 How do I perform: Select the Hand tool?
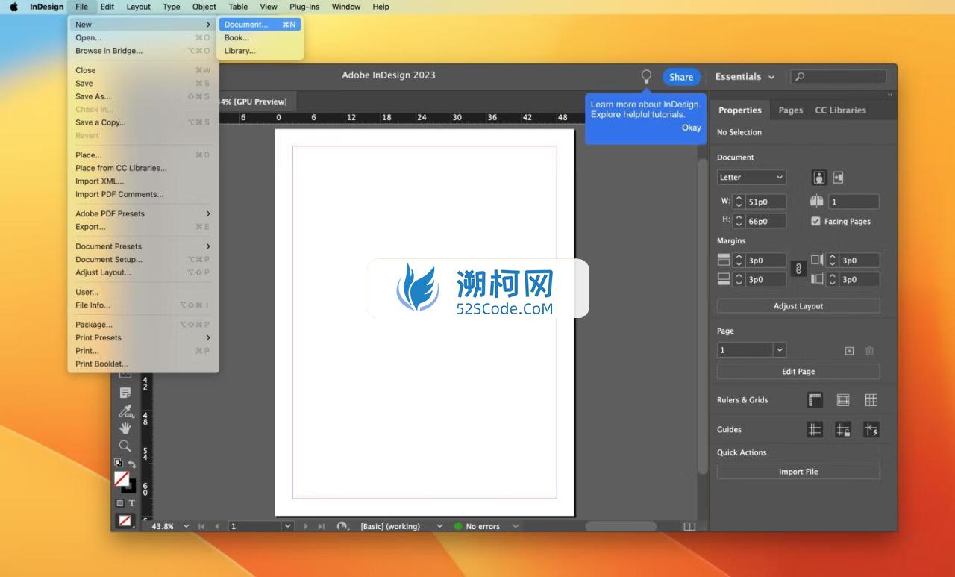[x=125, y=428]
